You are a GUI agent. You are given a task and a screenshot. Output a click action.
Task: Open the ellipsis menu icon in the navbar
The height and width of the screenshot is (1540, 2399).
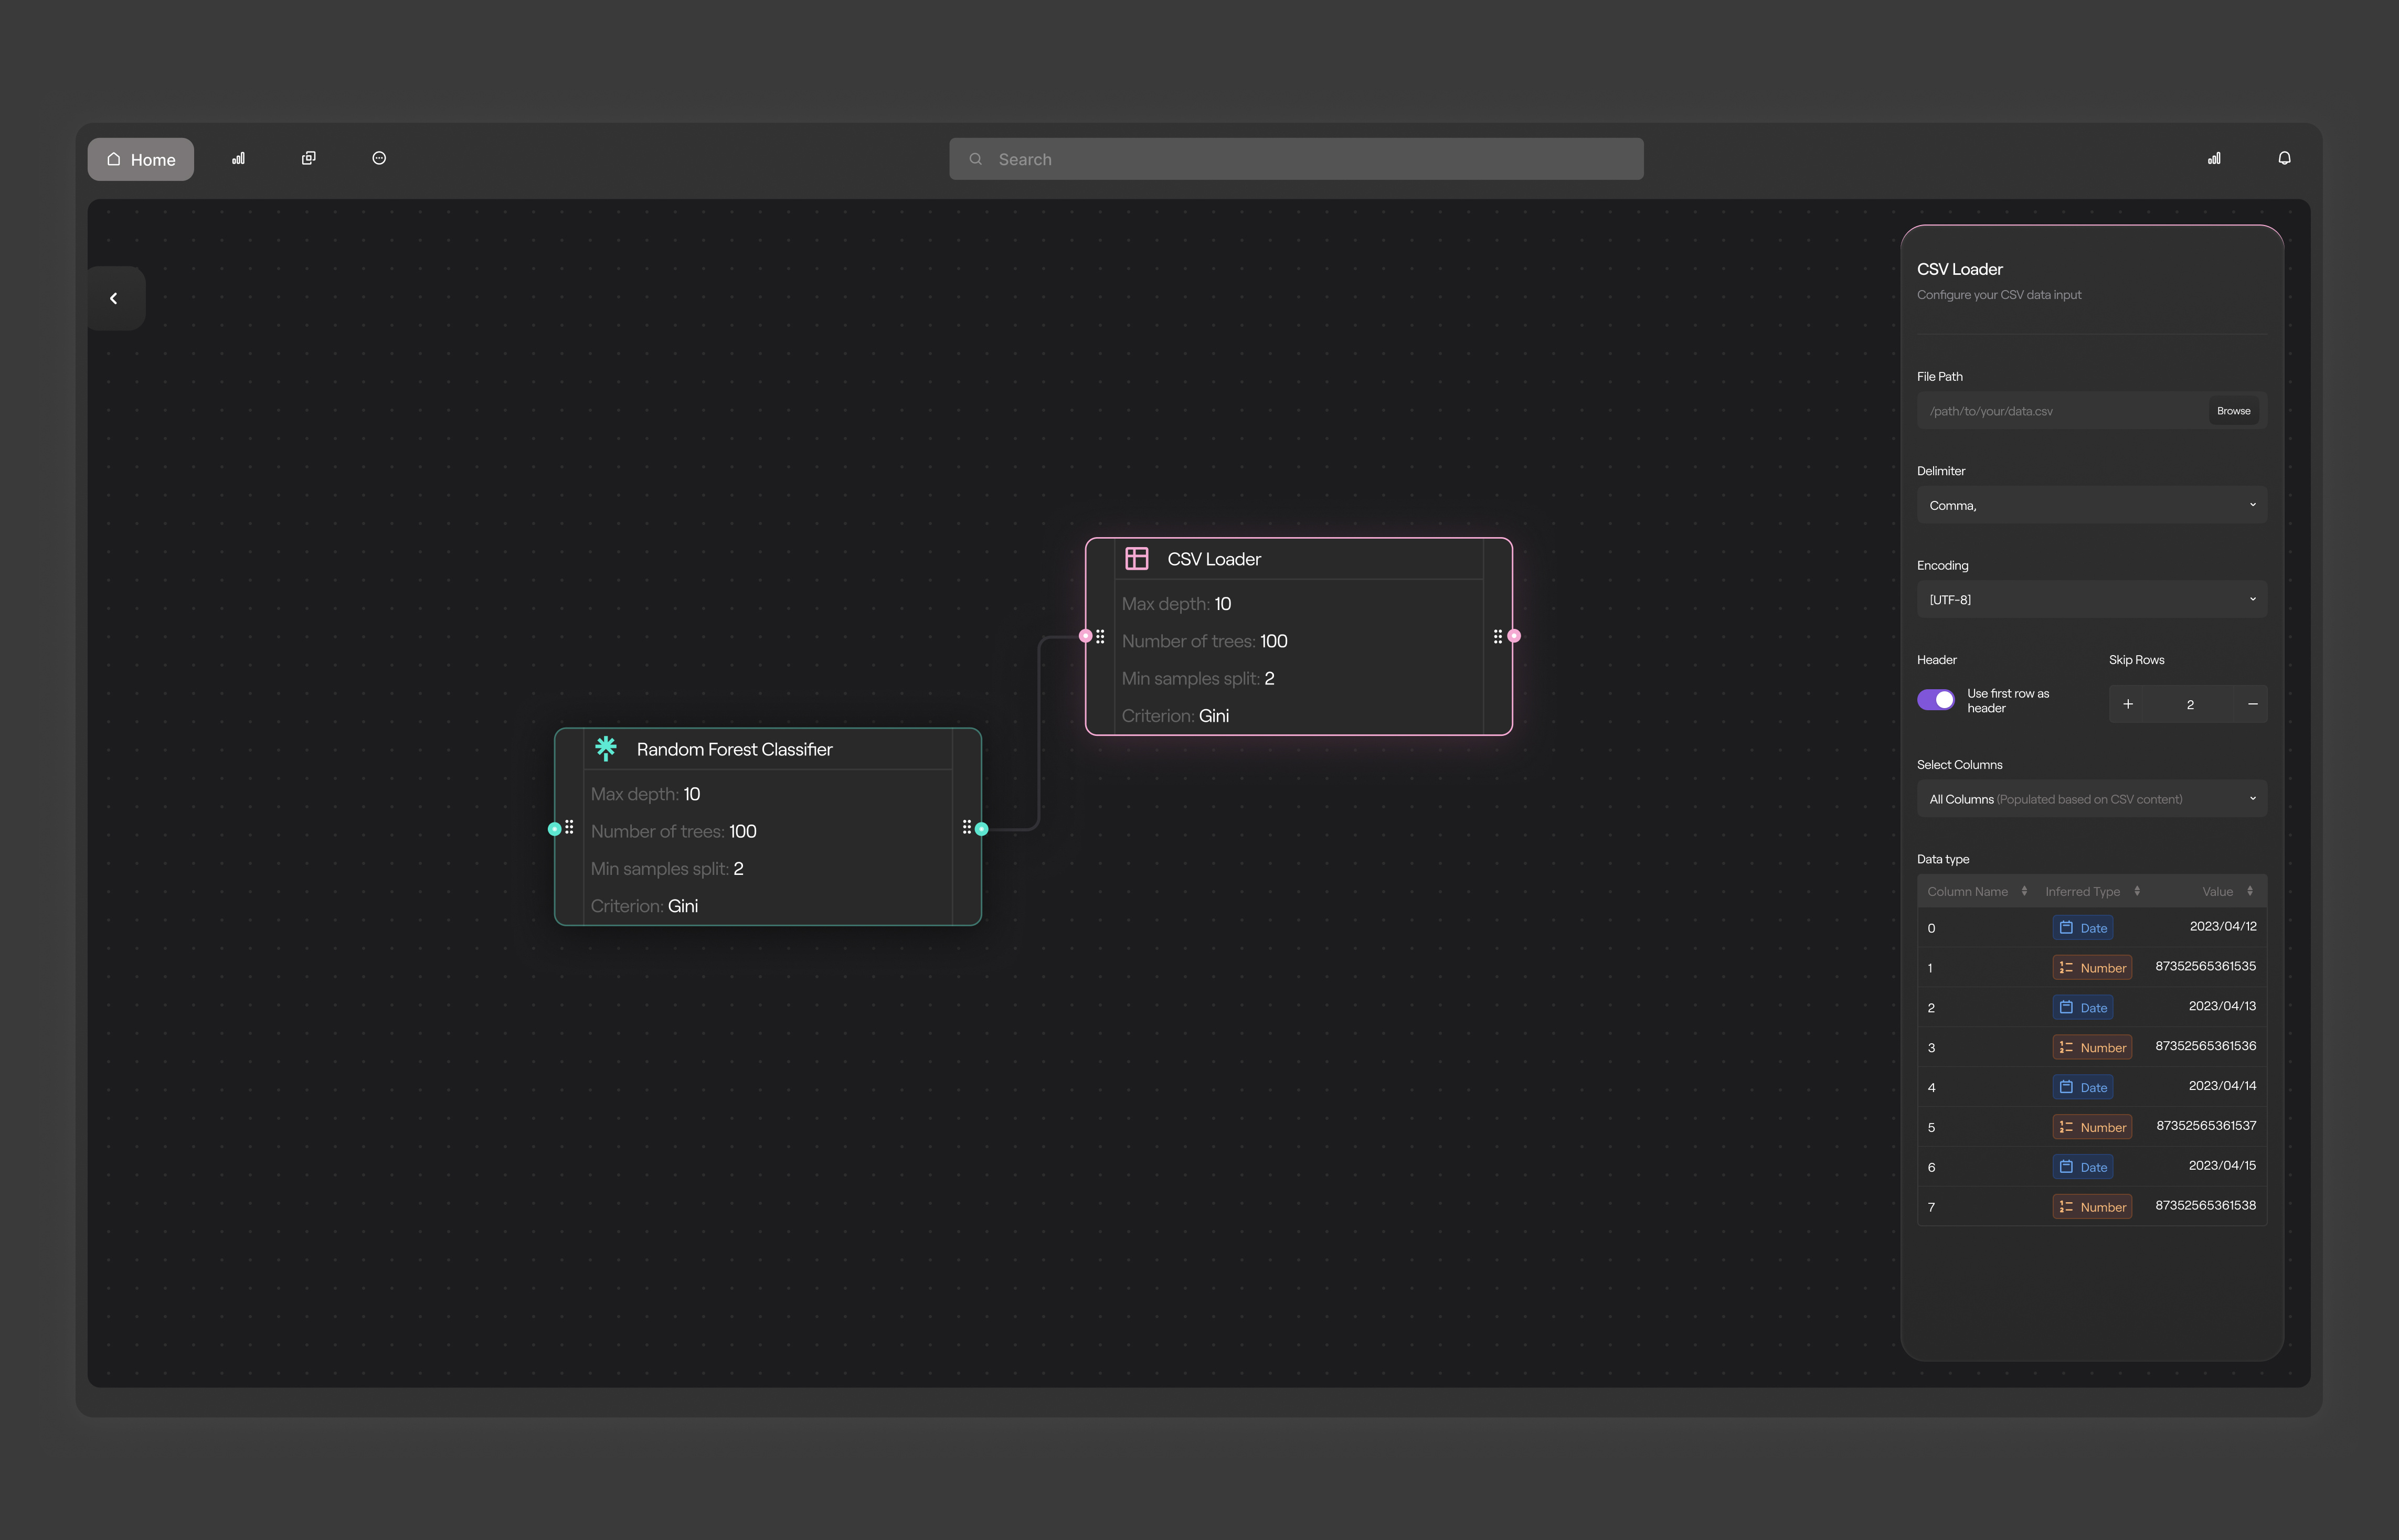click(378, 158)
